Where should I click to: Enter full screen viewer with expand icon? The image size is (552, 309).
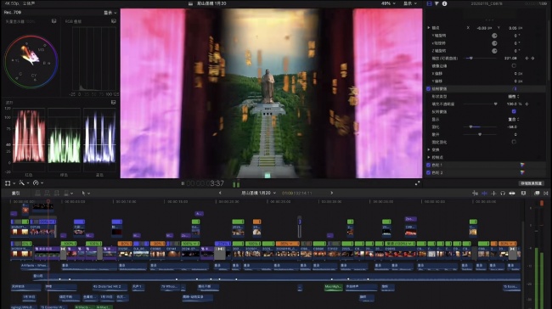(417, 183)
